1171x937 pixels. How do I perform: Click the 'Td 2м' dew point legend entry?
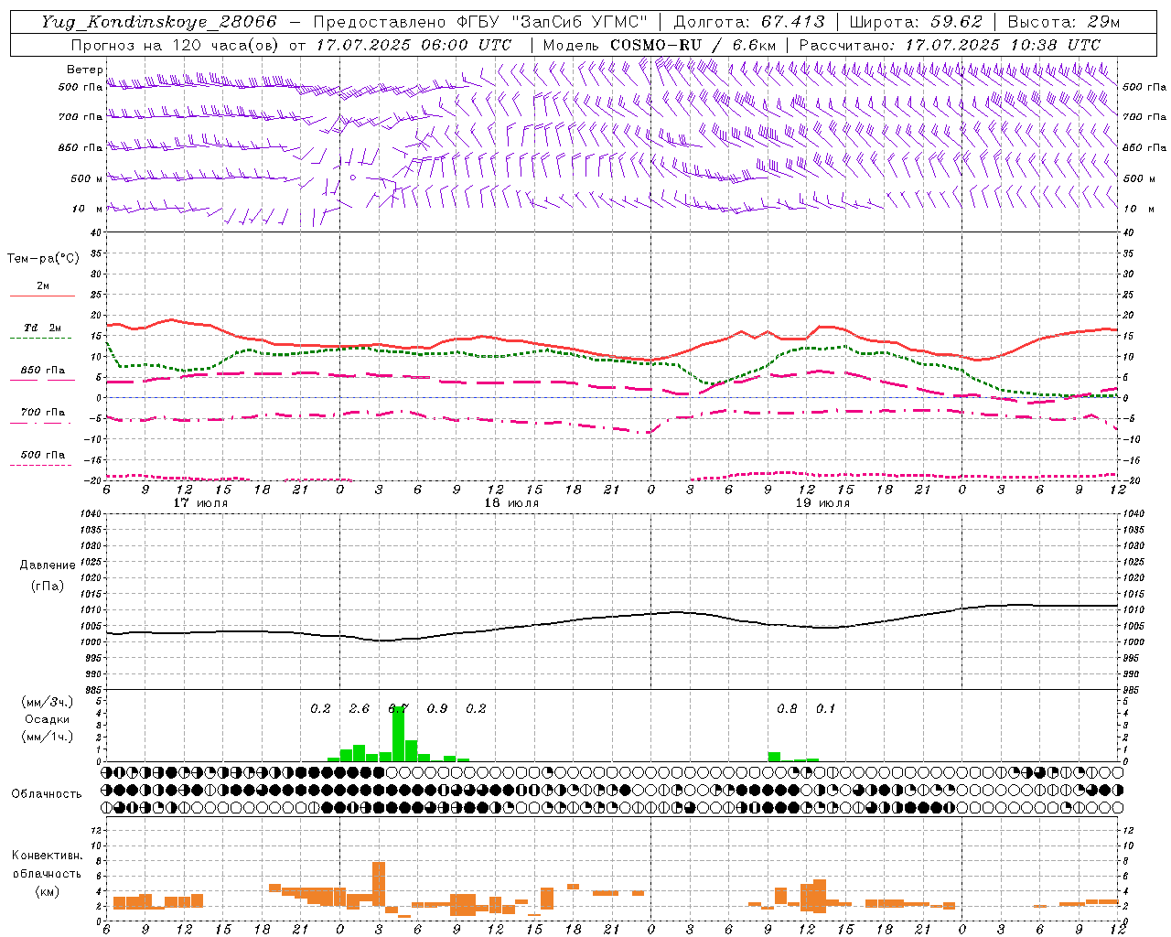click(43, 328)
